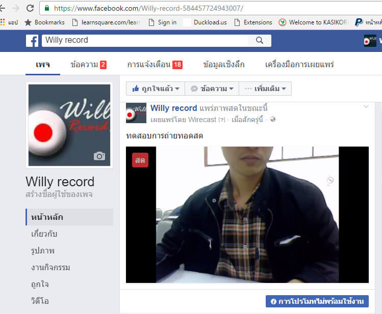The width and height of the screenshot is (382, 314).
Task: Open the Sign in bookmark
Action: 163,22
